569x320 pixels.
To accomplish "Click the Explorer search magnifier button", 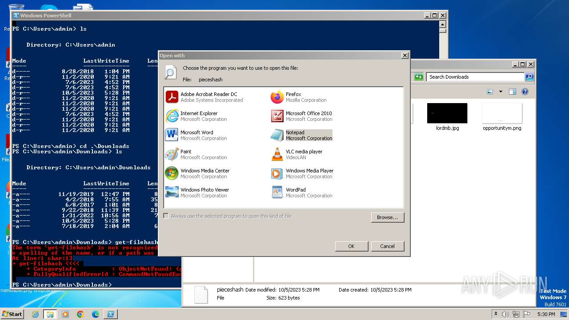I will coord(529,77).
